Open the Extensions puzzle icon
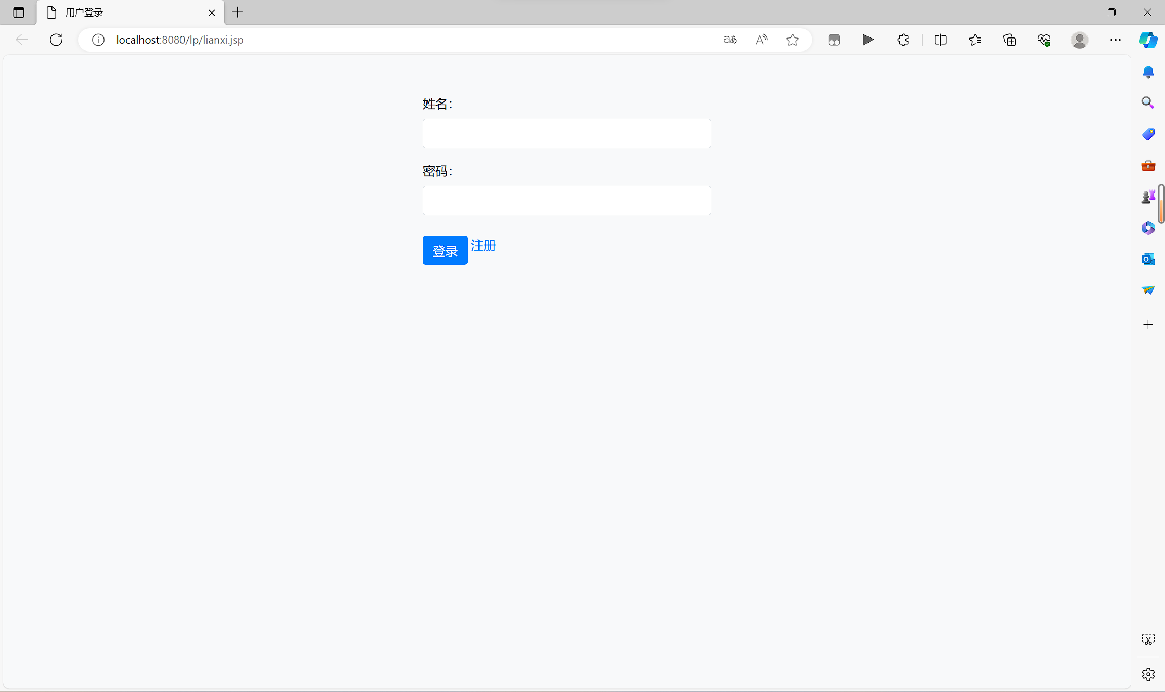The width and height of the screenshot is (1165, 692). pyautogui.click(x=903, y=40)
